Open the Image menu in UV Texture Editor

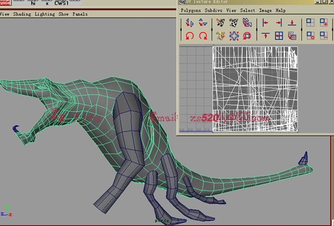[x=265, y=10]
